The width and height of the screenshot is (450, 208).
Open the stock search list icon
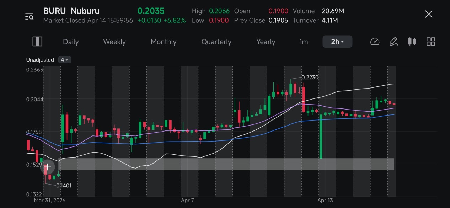29,16
